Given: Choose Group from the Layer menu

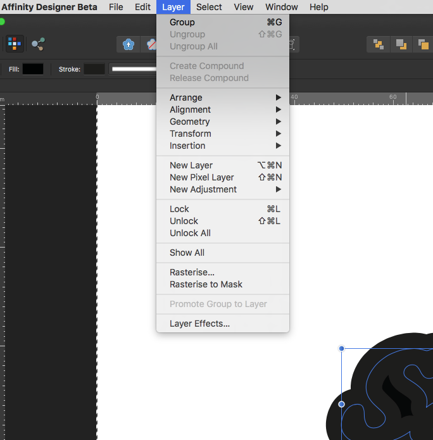Looking at the screenshot, I should coord(223,22).
